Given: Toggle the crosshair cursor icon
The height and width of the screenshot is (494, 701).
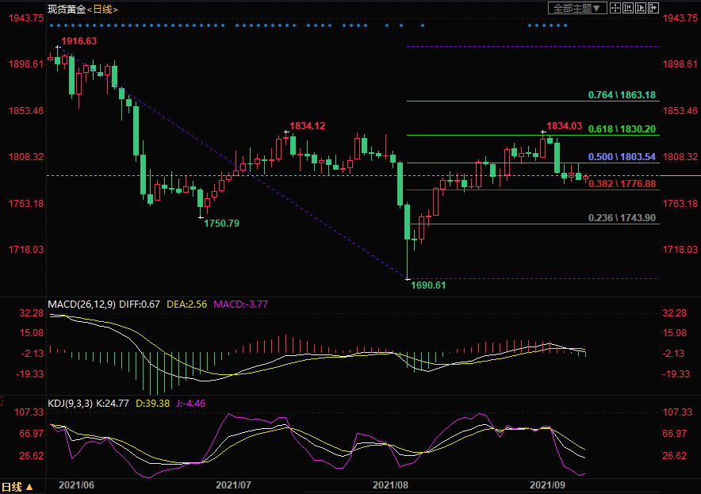Looking at the screenshot, I should click(x=615, y=8).
